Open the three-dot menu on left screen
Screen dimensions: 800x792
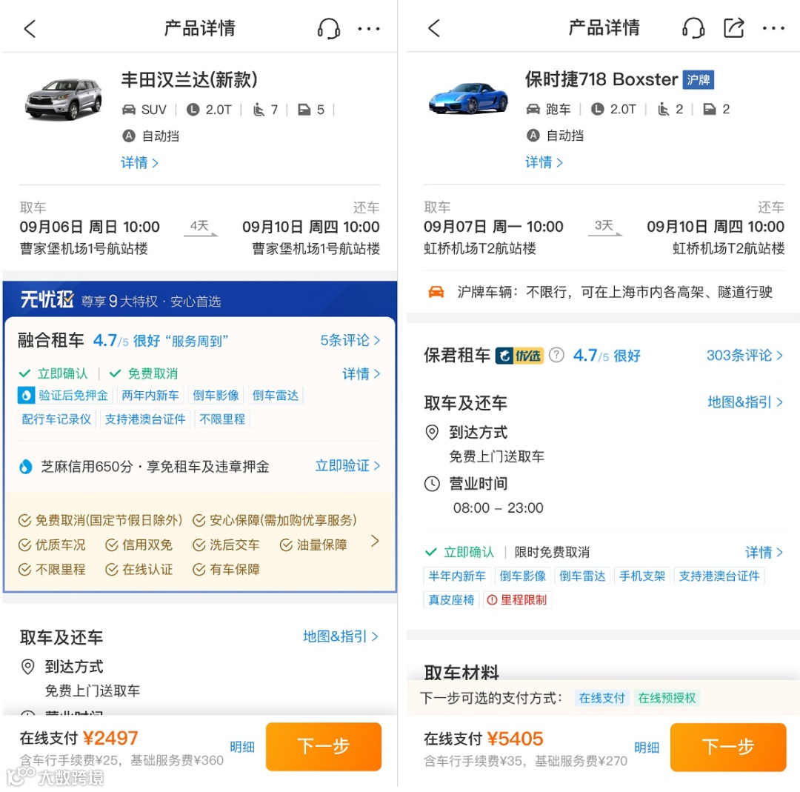click(369, 29)
